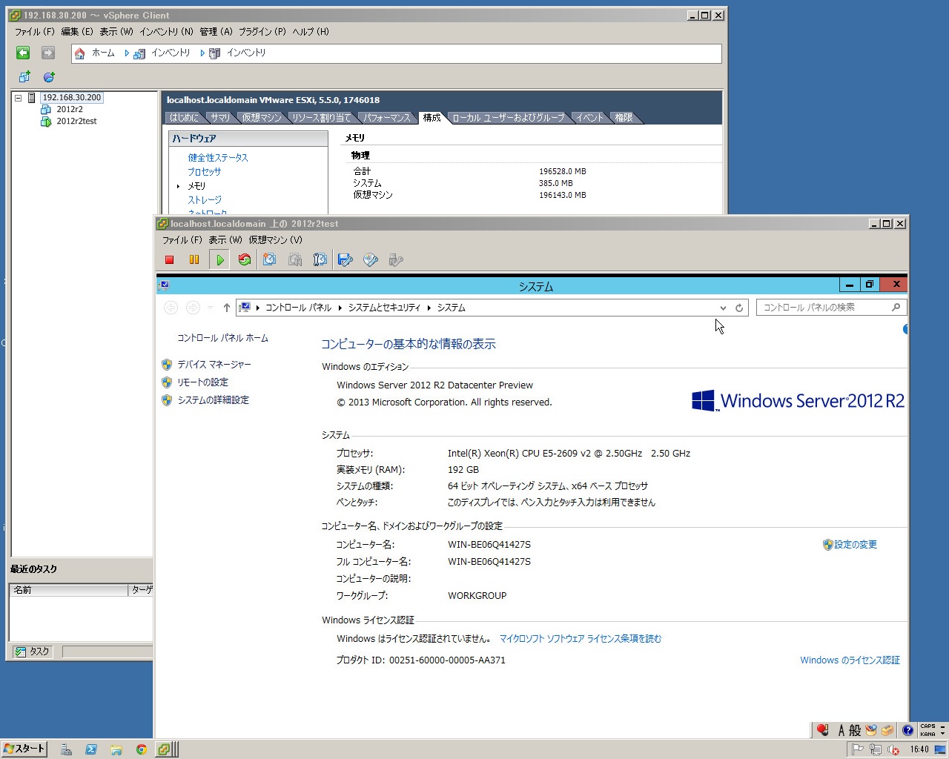Open the 仮想マシン (V) menu
949x759 pixels.
[x=275, y=240]
